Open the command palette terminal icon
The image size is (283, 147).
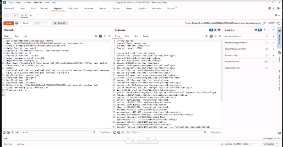point(274,8)
